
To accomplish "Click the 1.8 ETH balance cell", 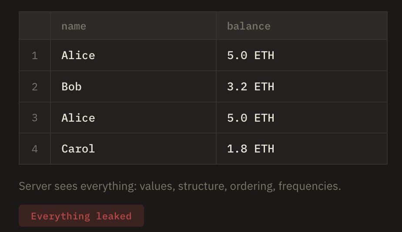I will 251,149.
